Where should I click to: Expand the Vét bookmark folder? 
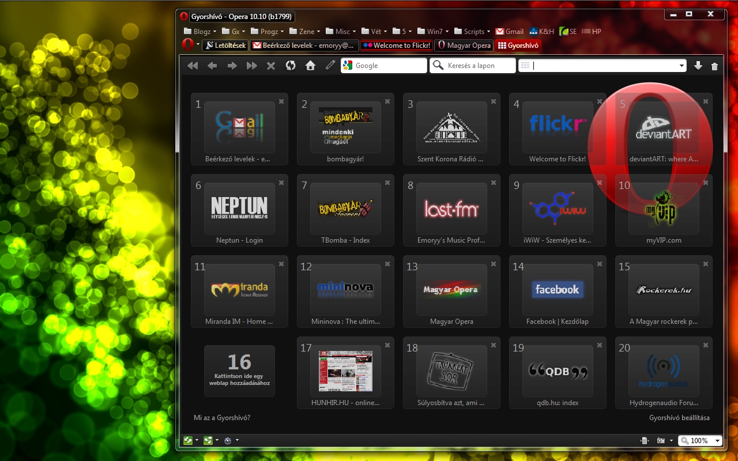(374, 32)
